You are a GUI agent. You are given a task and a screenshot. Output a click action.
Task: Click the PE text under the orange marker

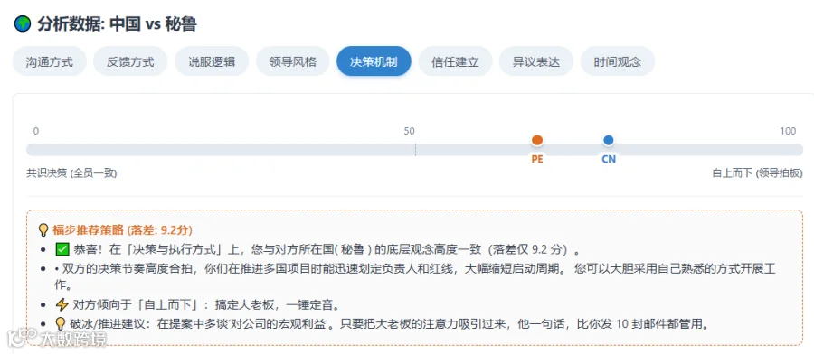[x=537, y=159]
